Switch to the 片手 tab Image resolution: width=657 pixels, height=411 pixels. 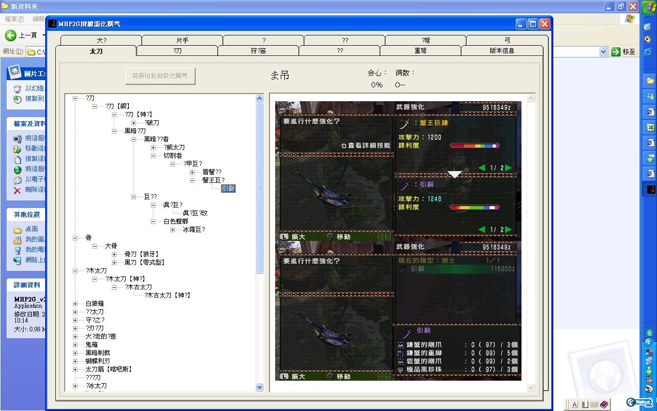coord(182,40)
